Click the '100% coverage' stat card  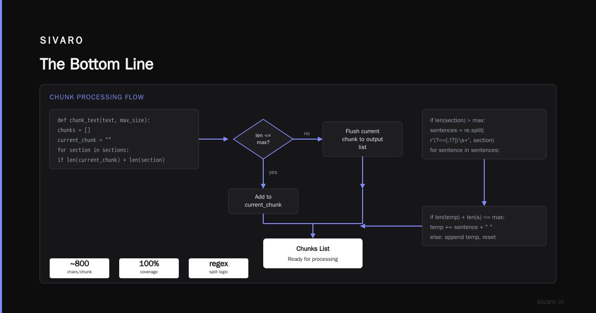(x=149, y=268)
